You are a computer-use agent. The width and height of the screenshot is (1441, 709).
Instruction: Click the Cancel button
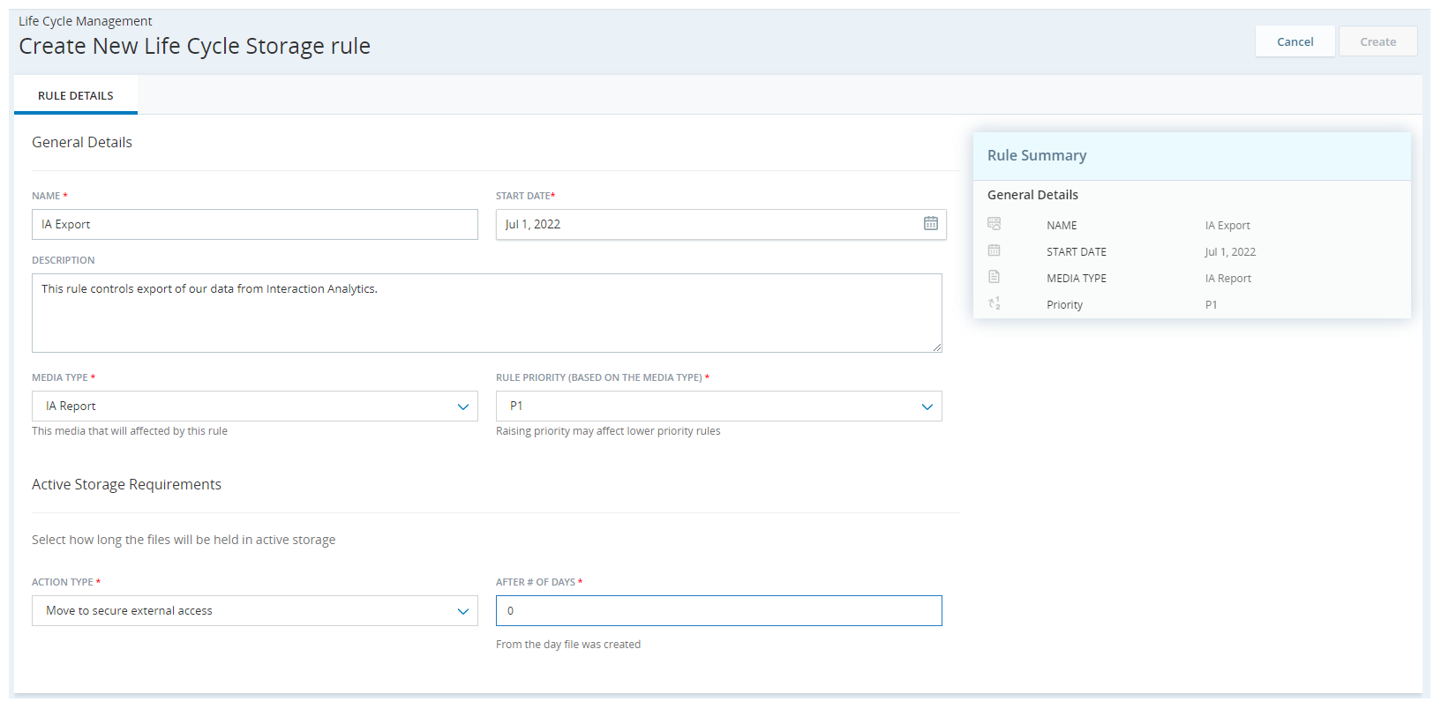(x=1295, y=41)
